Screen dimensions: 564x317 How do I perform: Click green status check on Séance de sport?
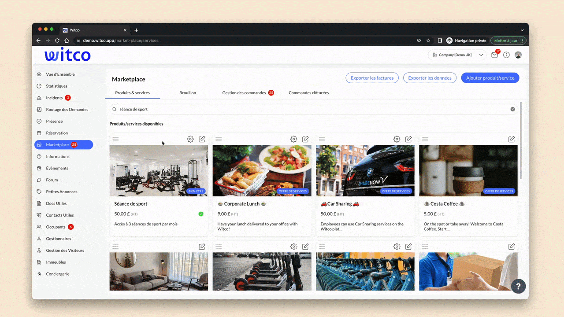[x=201, y=214]
